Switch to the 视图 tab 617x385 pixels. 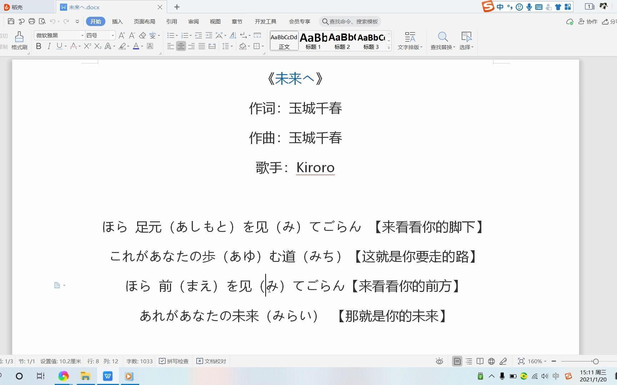pos(215,21)
